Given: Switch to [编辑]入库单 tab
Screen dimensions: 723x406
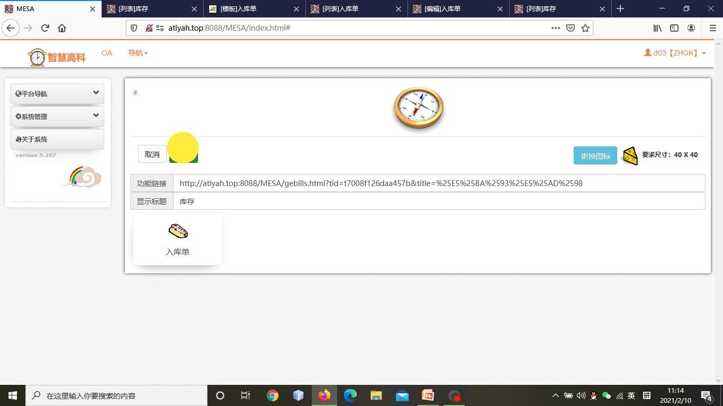Looking at the screenshot, I should (459, 9).
